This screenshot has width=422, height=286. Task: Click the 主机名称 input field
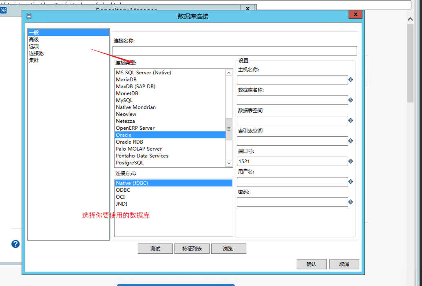click(292, 80)
